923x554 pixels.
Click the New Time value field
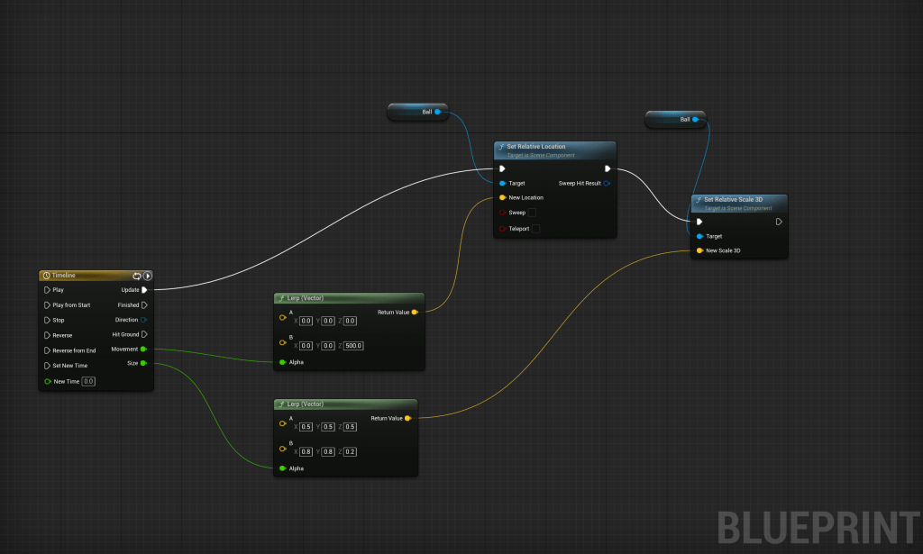tap(88, 381)
